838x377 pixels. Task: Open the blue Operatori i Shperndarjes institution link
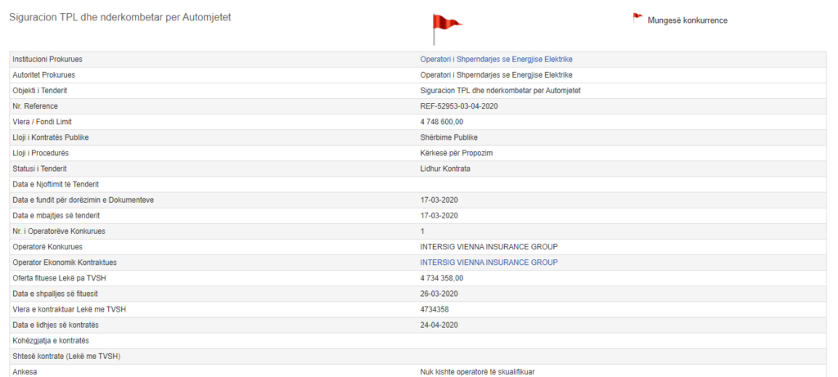(x=496, y=60)
